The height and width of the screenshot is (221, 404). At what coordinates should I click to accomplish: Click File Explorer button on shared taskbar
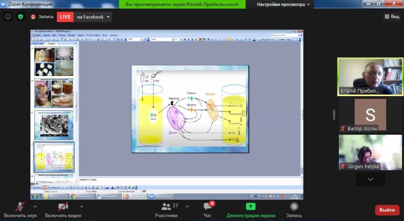pyautogui.click(x=56, y=197)
